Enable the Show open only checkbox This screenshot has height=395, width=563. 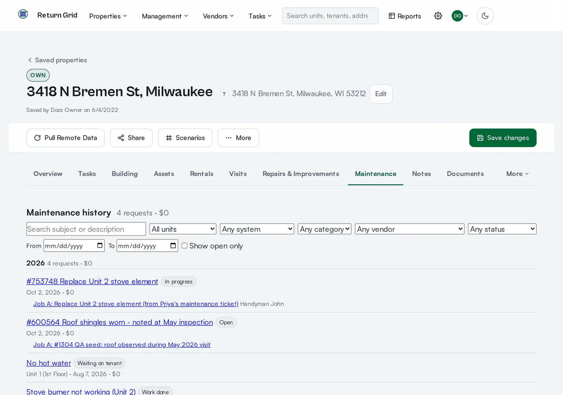point(185,245)
